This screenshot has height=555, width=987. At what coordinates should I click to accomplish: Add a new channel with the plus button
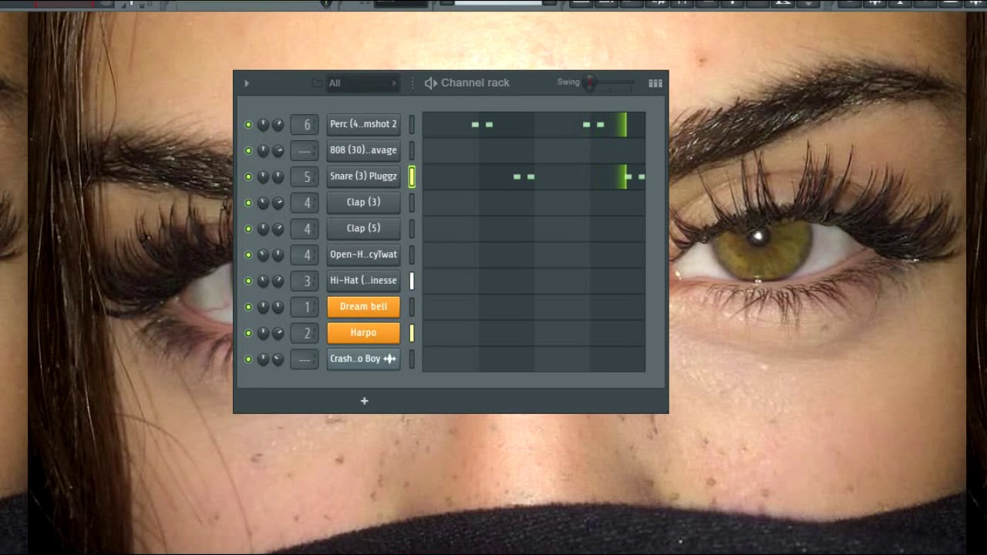point(365,401)
